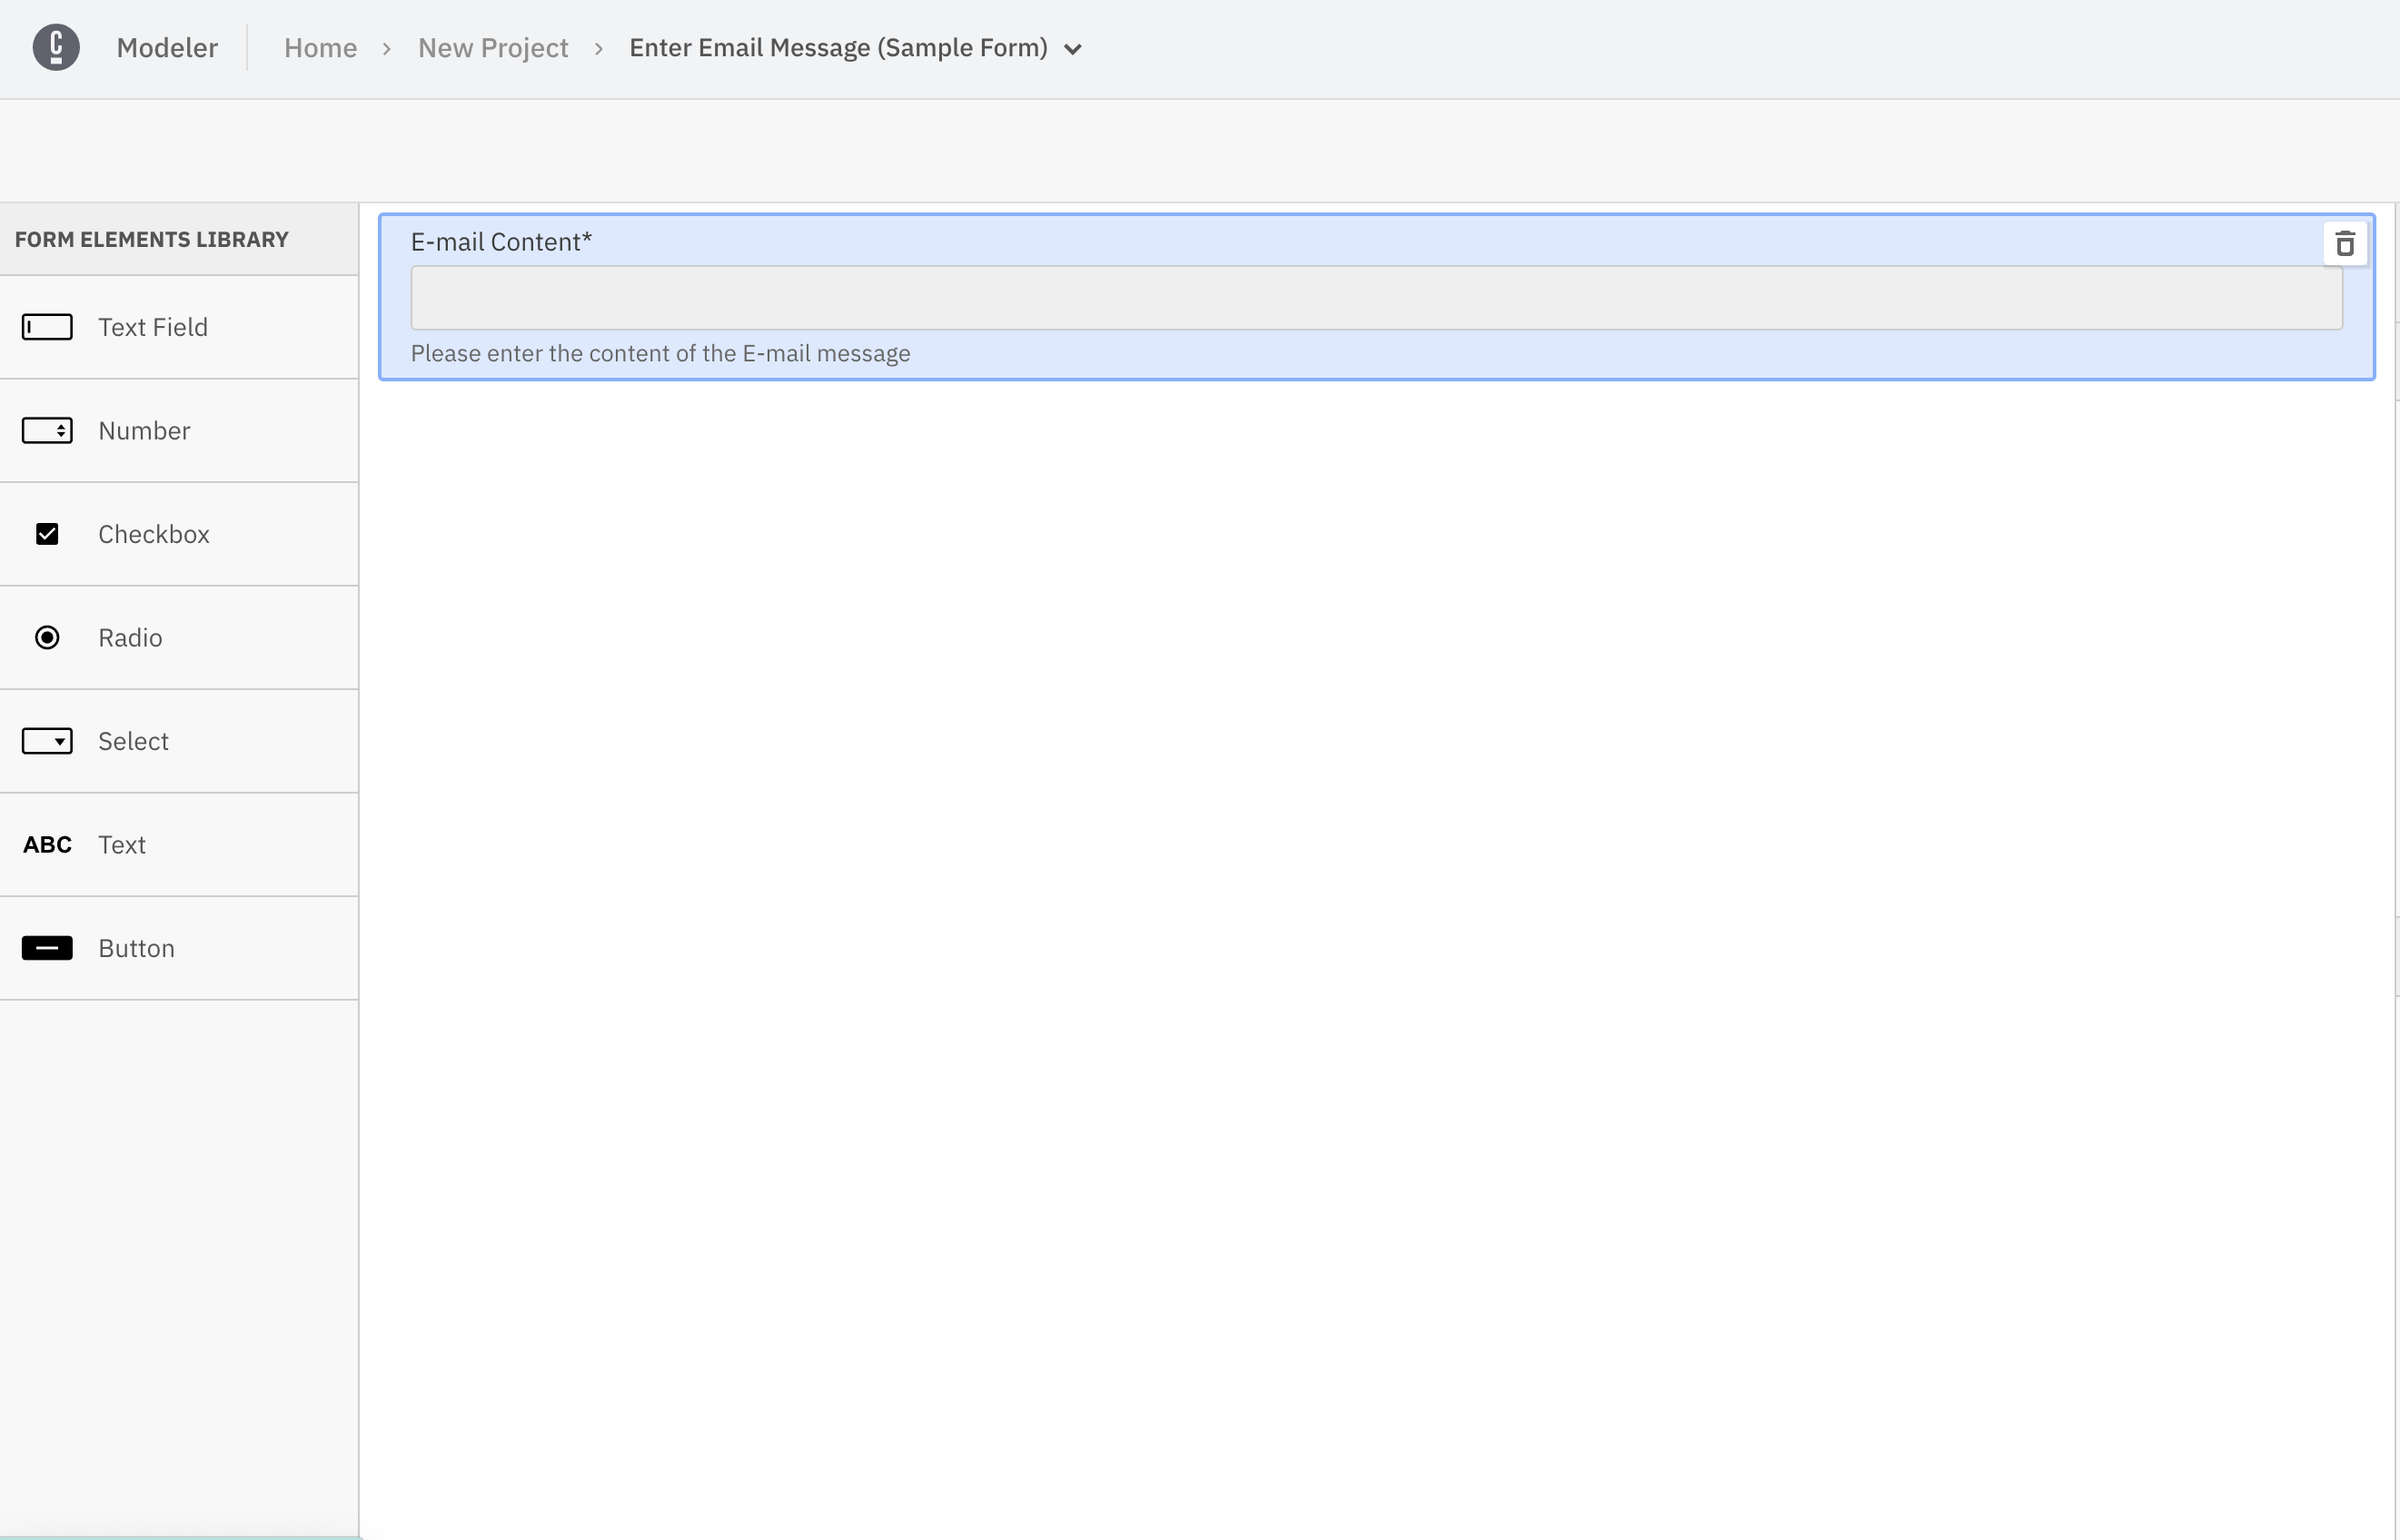Click the Select dropdown element icon
Viewport: 2400px width, 1540px height.
click(47, 739)
